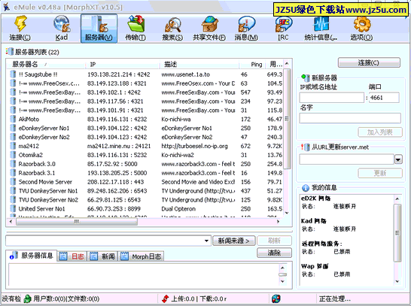Click server icon of ma2412 row

click(13, 146)
